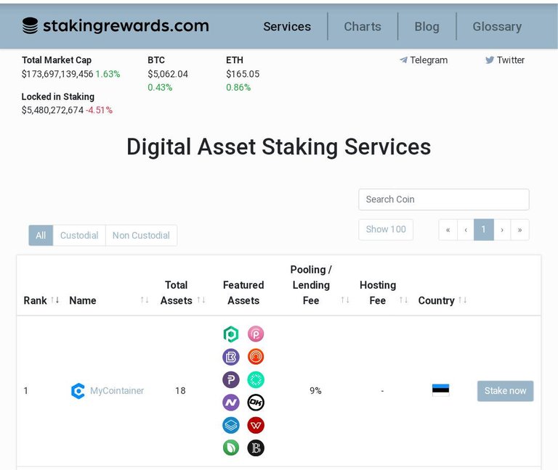
Task: Click the Digital Asset Staking Services heading
Action: tap(279, 147)
